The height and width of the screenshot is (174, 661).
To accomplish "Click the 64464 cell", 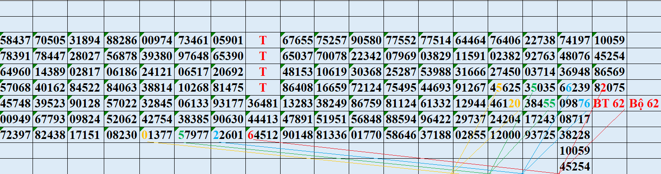I will click(471, 41).
